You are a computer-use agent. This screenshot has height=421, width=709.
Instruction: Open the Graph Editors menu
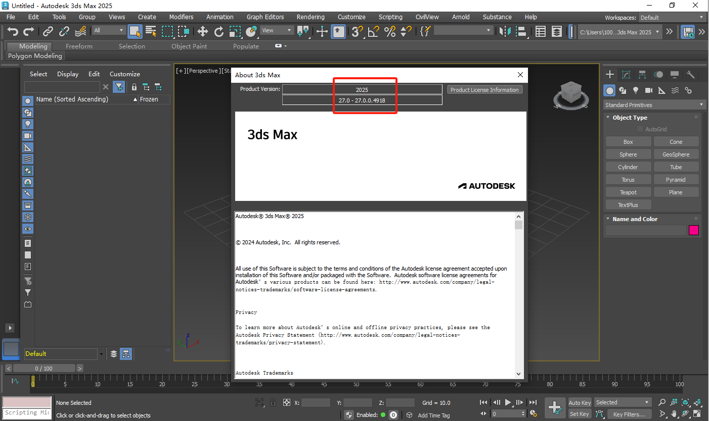point(265,17)
